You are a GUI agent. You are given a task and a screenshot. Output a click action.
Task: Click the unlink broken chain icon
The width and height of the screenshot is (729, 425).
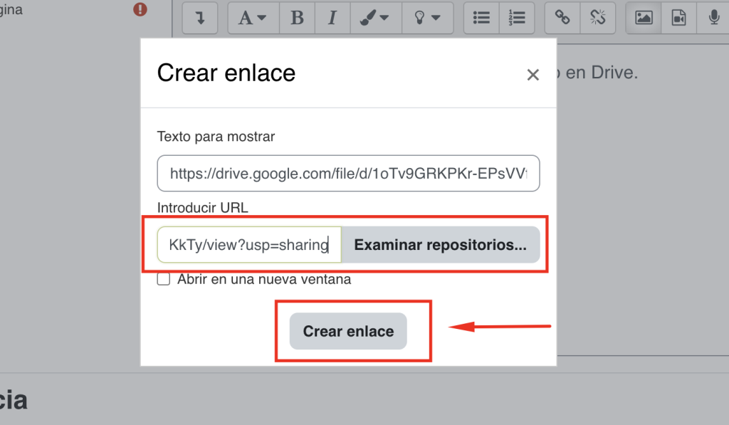pyautogui.click(x=597, y=18)
